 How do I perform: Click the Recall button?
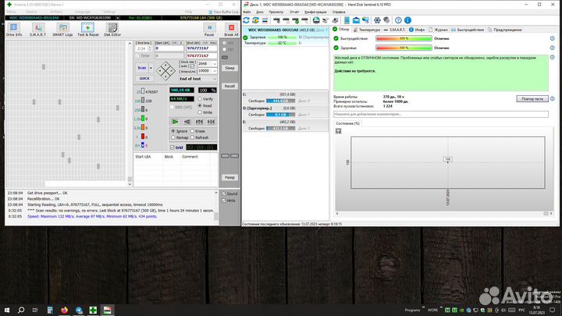pyautogui.click(x=229, y=86)
